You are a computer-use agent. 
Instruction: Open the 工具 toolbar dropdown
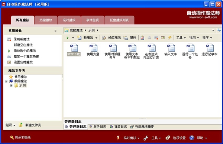[181, 37]
